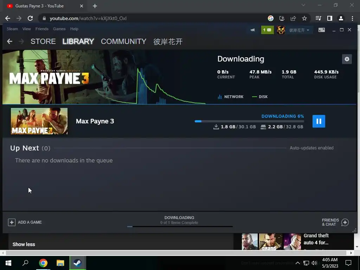This screenshot has width=360, height=270.
Task: Click Show less on YouTube page
Action: point(24,244)
